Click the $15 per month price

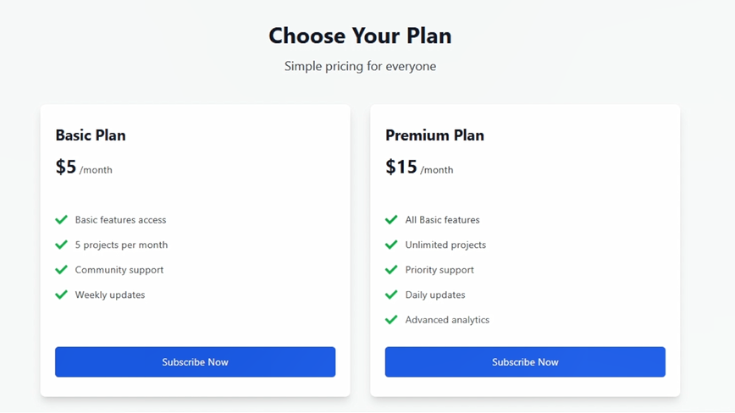point(419,168)
